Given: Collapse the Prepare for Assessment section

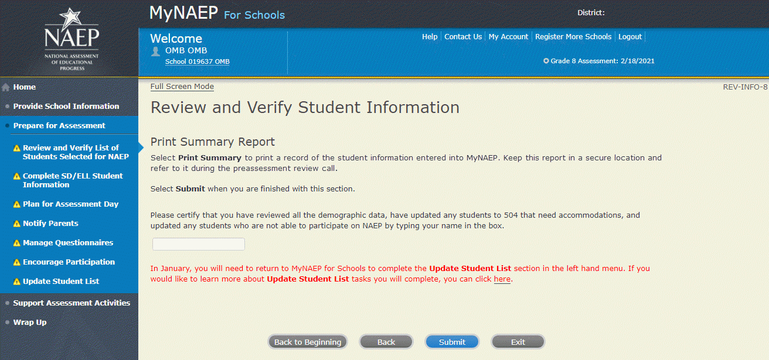Looking at the screenshot, I should click(59, 126).
